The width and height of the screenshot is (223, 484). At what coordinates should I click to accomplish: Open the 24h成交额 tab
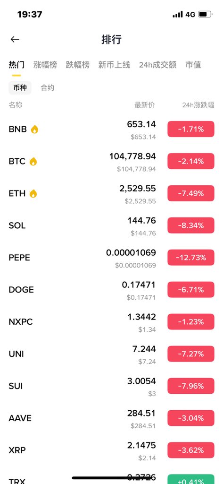157,65
